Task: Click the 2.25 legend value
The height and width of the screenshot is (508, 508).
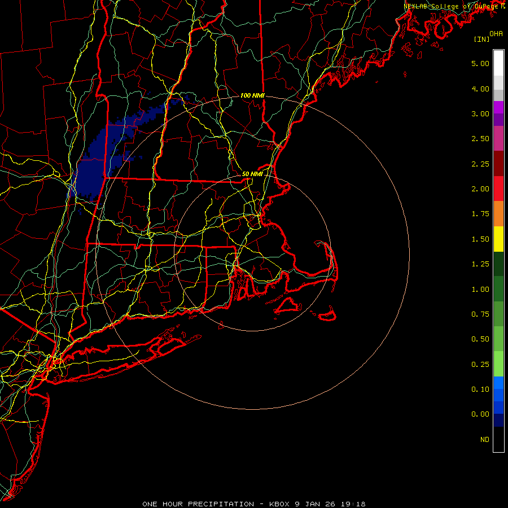Action: pyautogui.click(x=480, y=164)
